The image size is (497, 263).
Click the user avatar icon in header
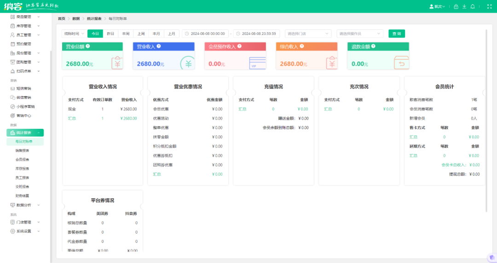(x=431, y=6)
